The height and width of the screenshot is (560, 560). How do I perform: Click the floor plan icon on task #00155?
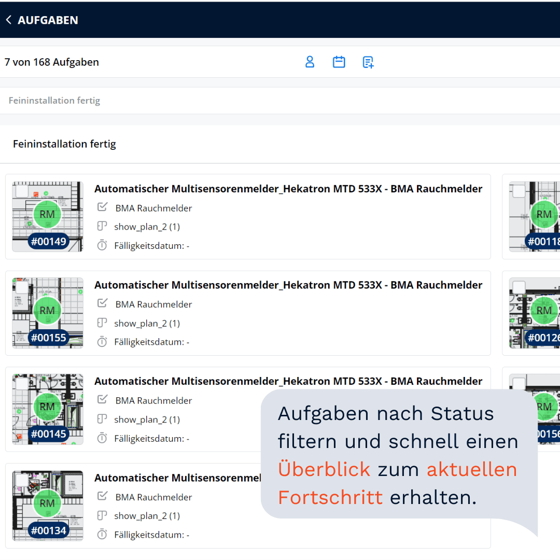tap(102, 323)
